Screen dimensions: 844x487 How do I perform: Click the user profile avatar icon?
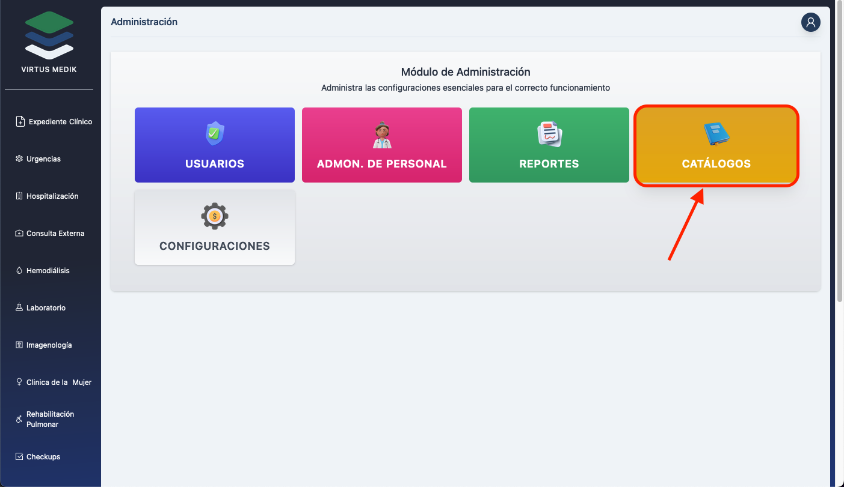coord(810,22)
